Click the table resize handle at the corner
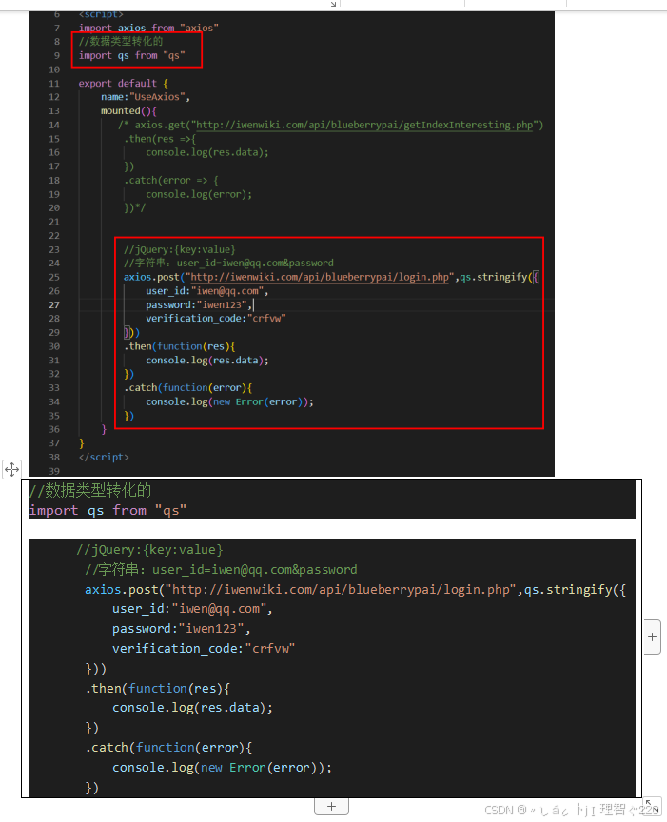Screen dimensions: 667x822 653,807
